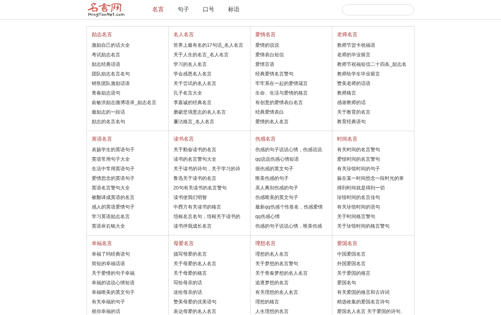
Task: Read 赞美老师的话语
Action: point(354,83)
